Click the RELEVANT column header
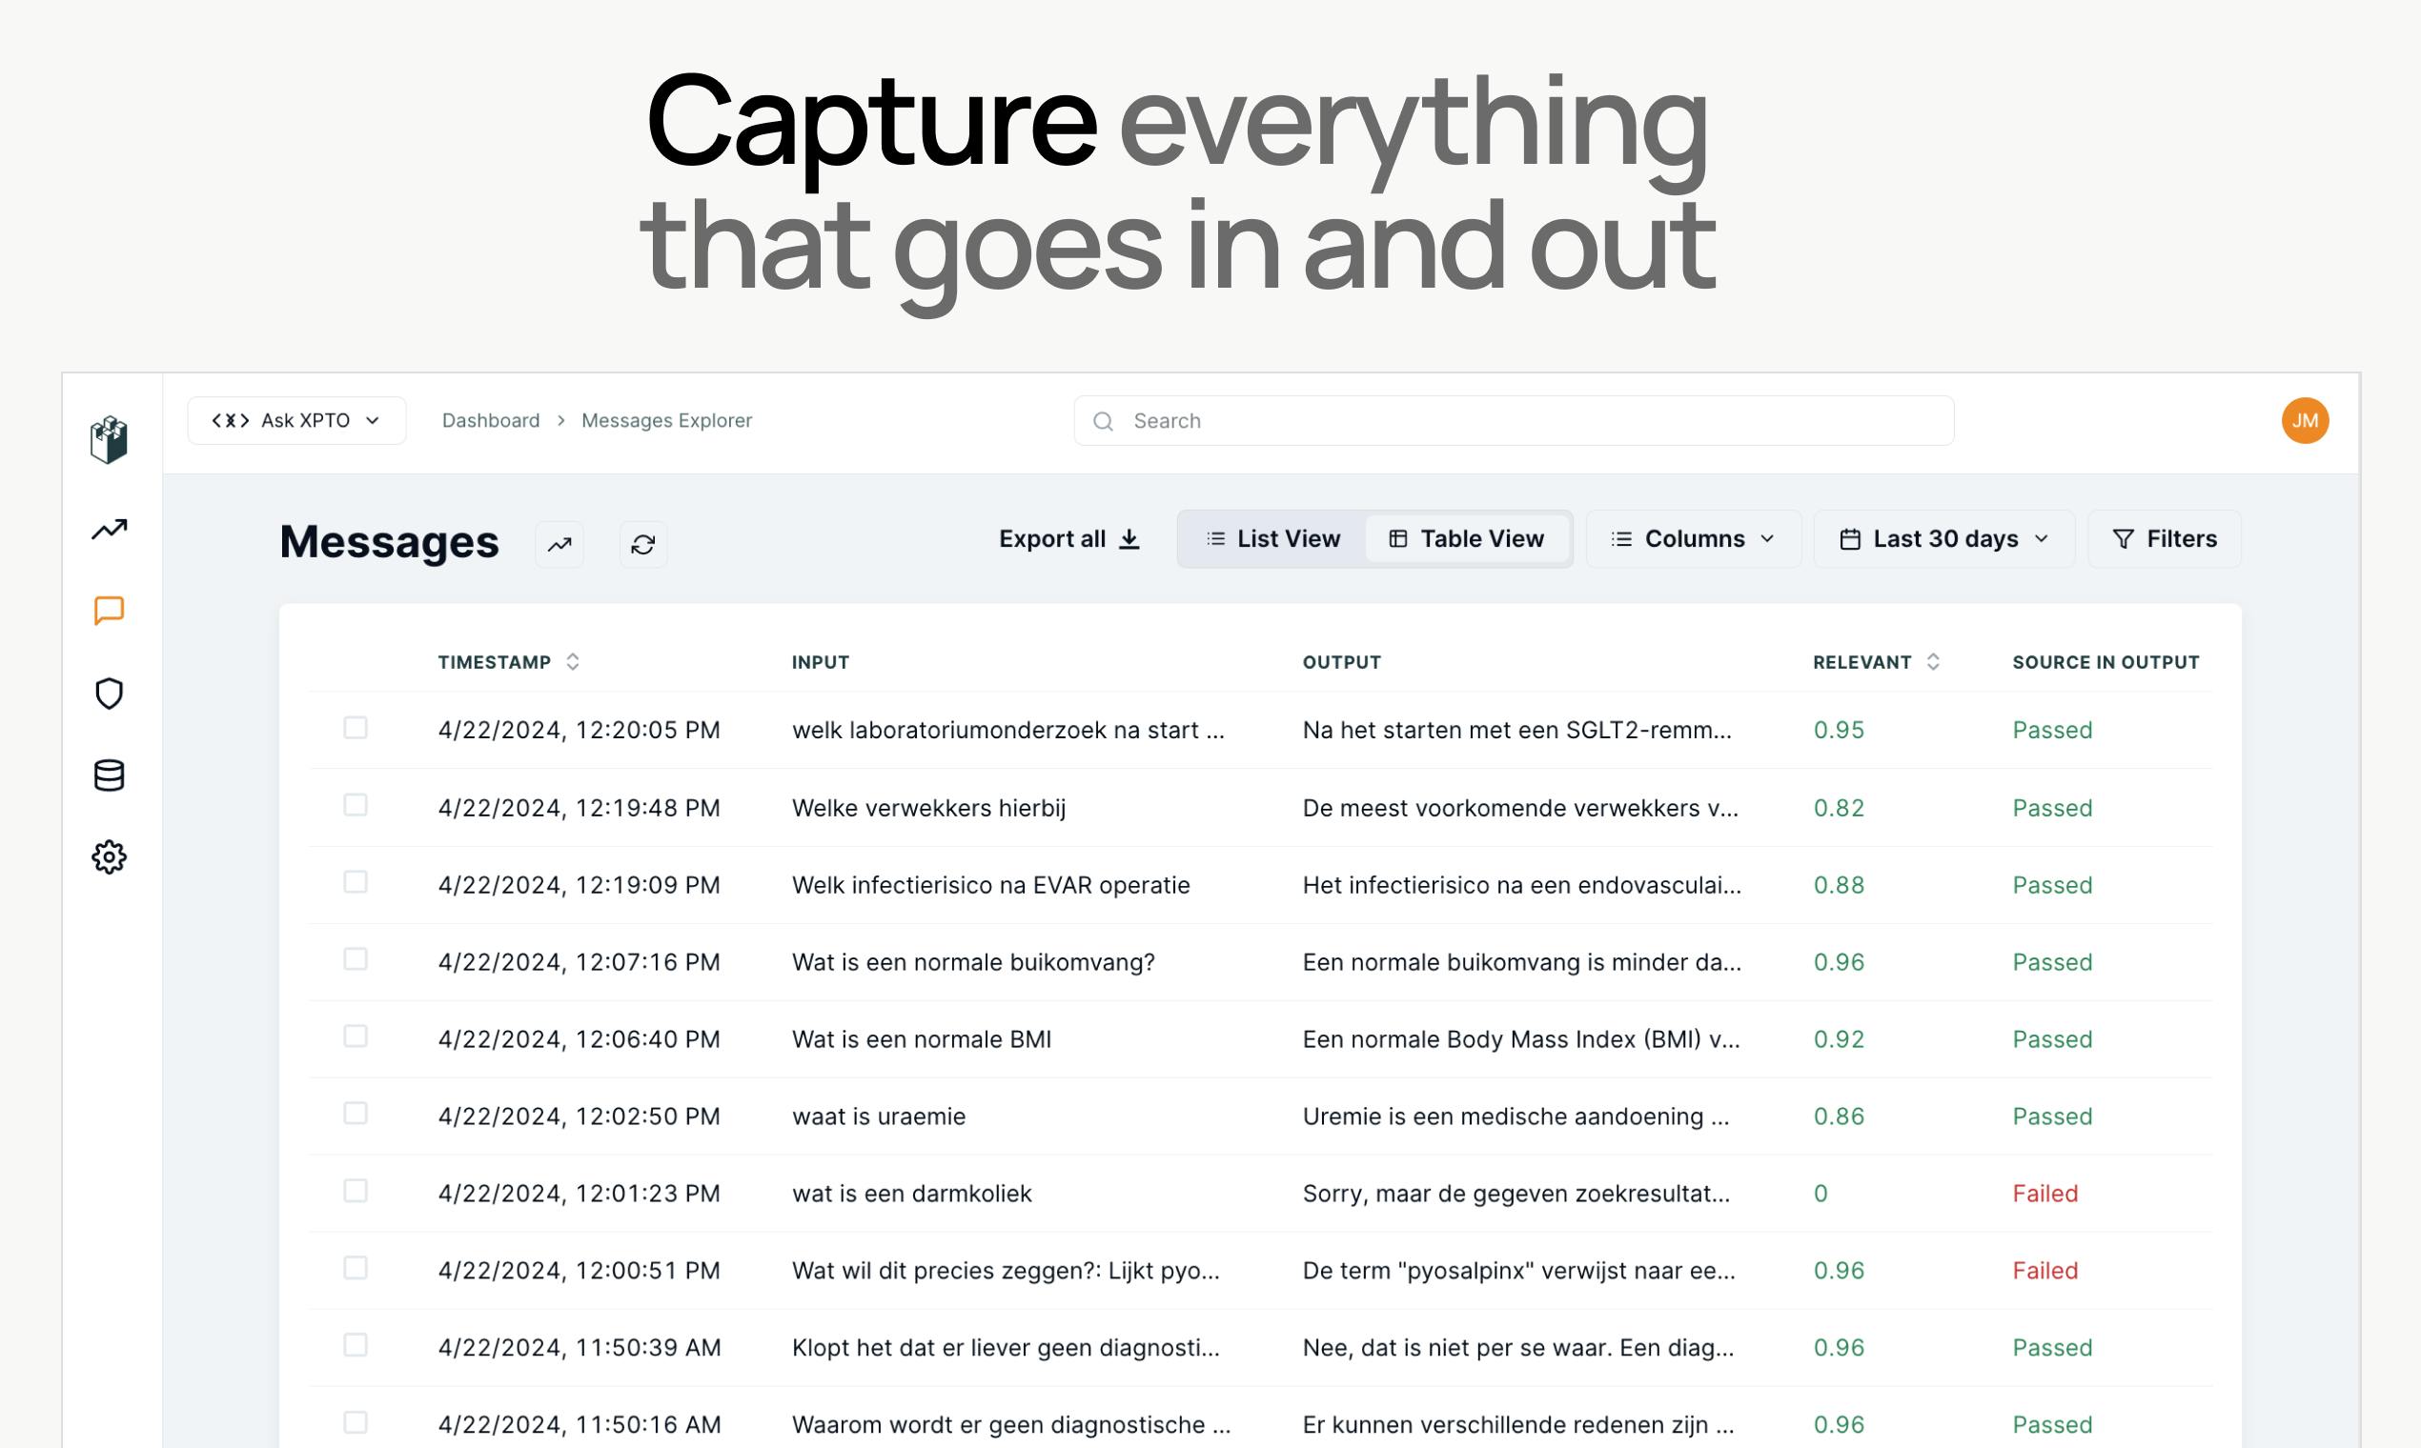 [1862, 662]
